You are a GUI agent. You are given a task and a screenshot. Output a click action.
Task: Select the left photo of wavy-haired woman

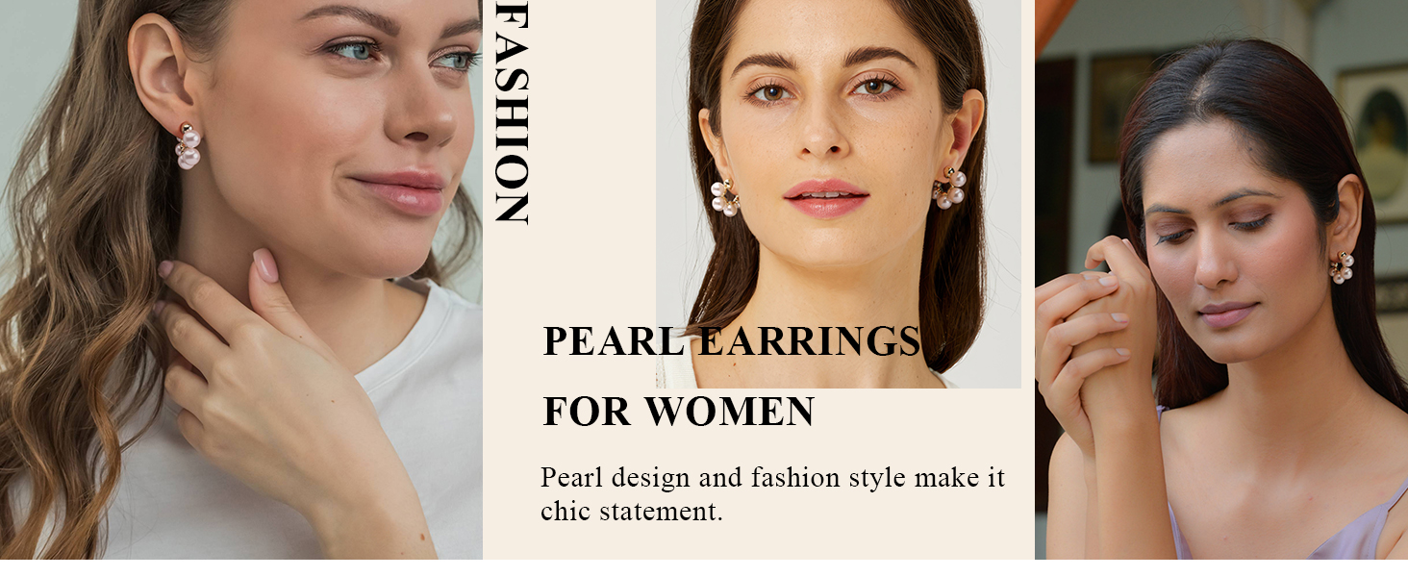click(x=240, y=279)
